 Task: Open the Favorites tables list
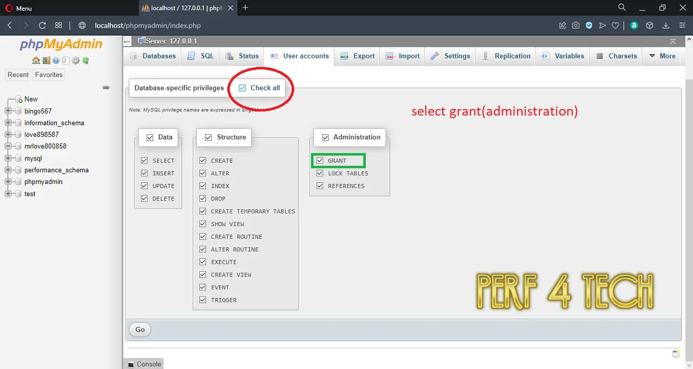pyautogui.click(x=49, y=75)
